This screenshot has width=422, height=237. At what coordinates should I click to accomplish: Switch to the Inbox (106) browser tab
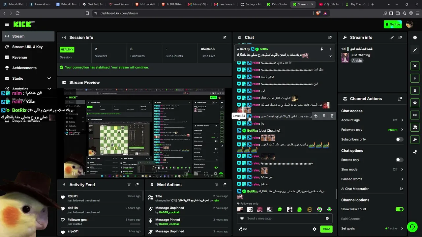tap(198, 4)
